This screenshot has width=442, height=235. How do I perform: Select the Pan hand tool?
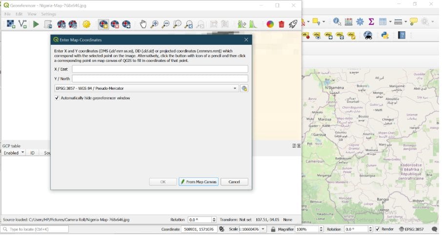pyautogui.click(x=143, y=24)
